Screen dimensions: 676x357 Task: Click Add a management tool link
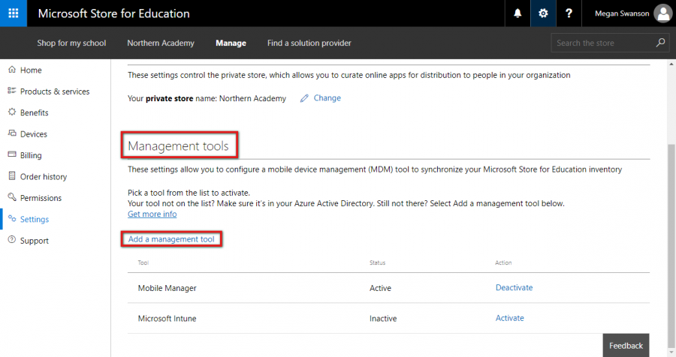pyautogui.click(x=171, y=239)
